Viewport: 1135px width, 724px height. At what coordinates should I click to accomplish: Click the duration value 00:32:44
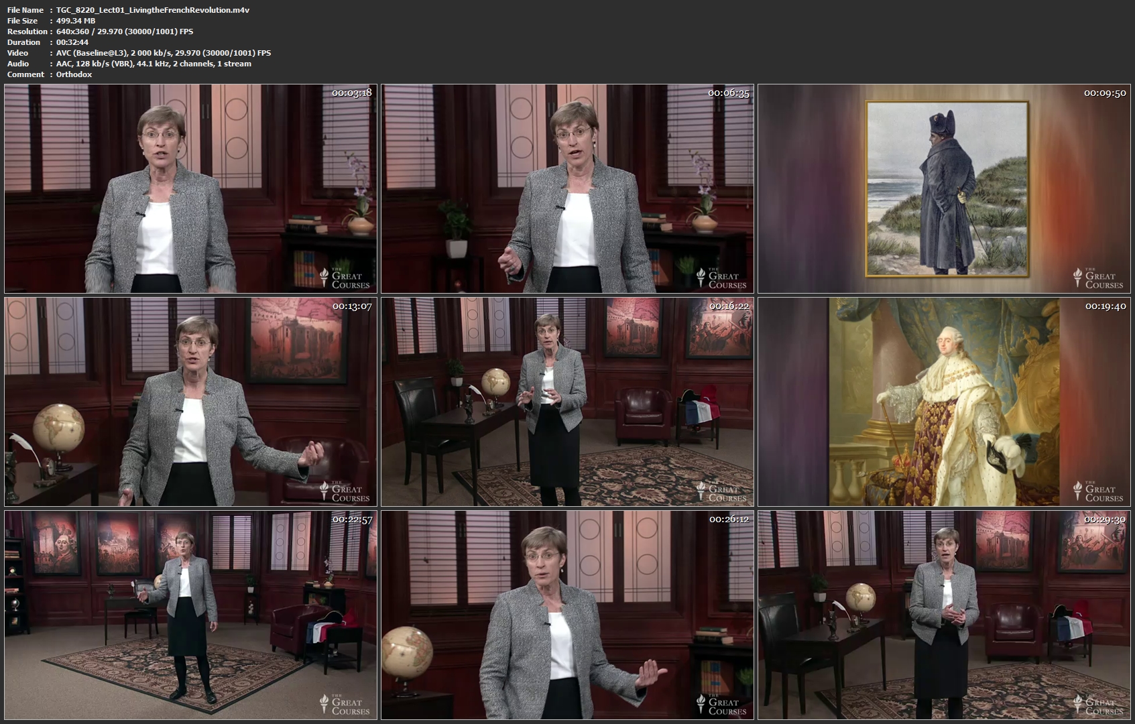click(x=72, y=42)
